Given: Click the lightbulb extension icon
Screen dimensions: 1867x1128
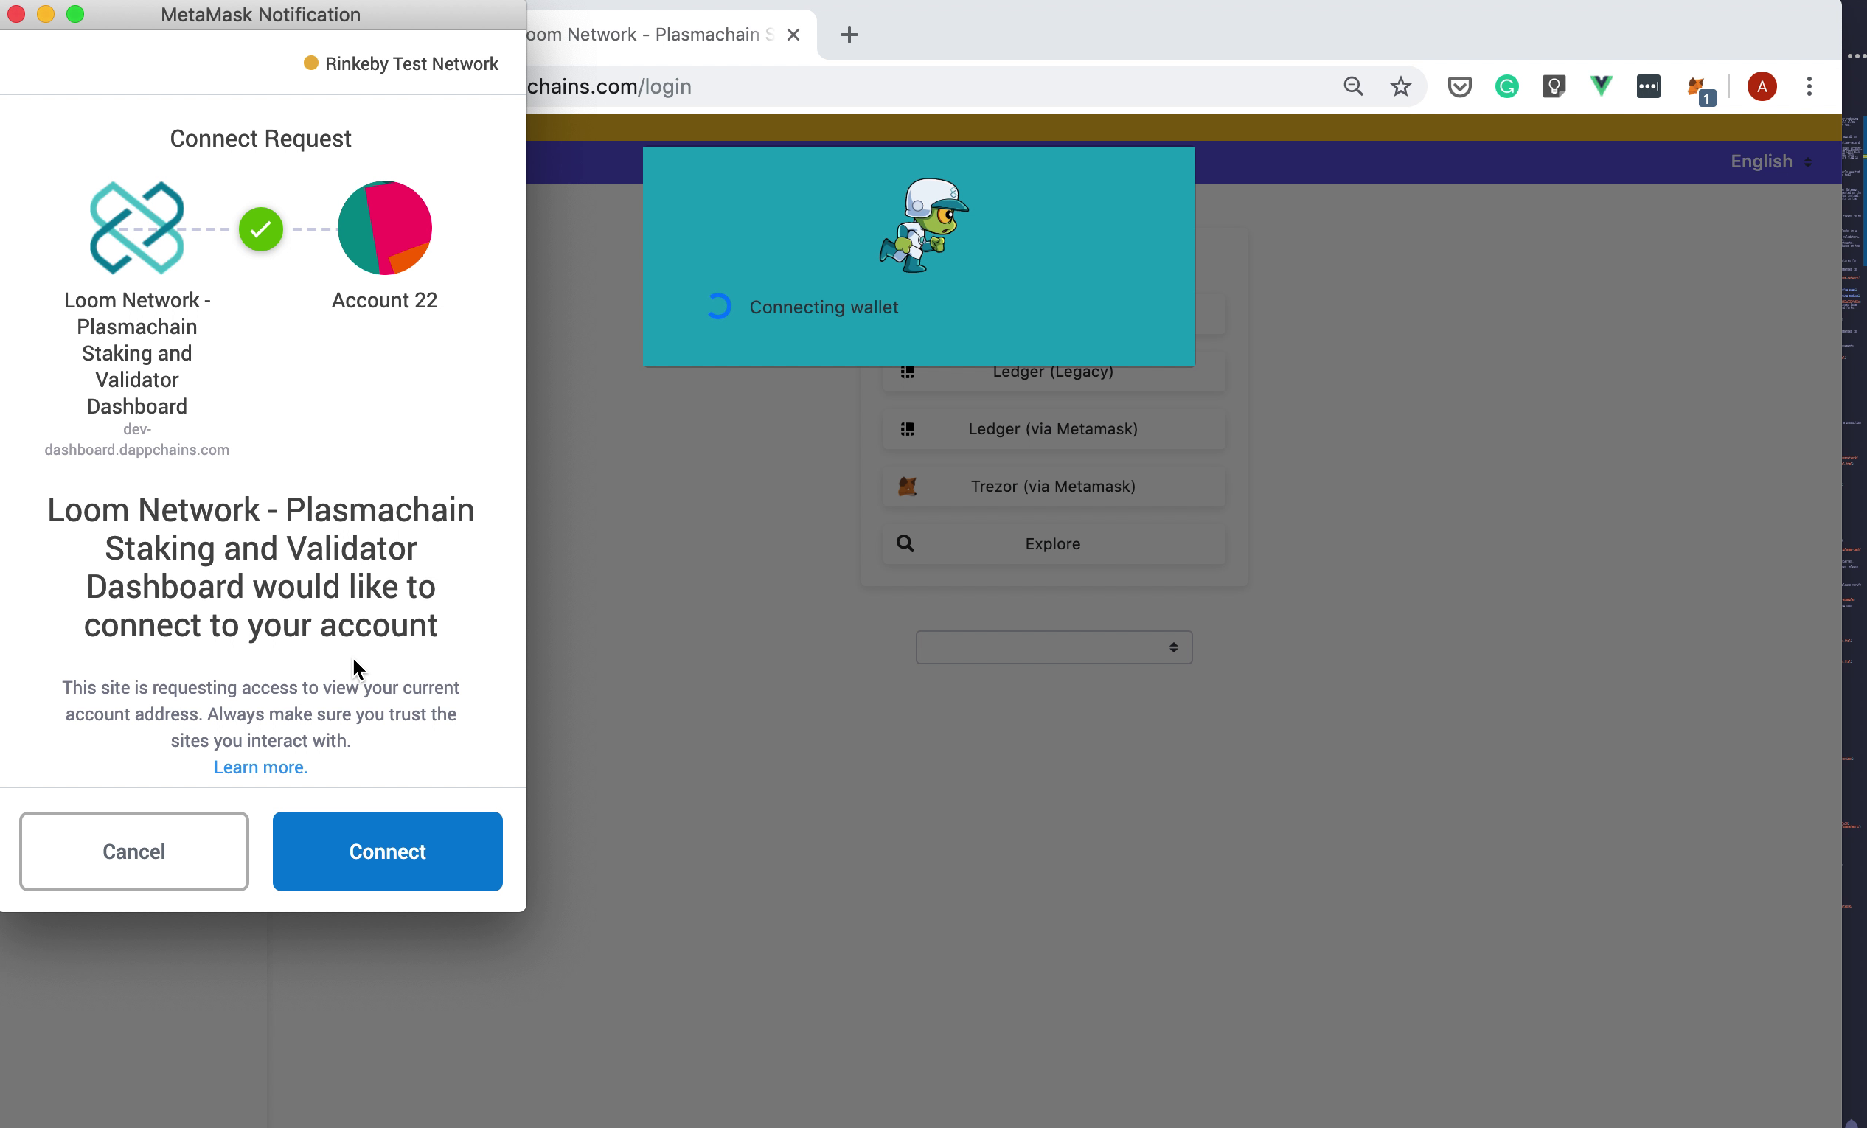Looking at the screenshot, I should pos(1554,86).
